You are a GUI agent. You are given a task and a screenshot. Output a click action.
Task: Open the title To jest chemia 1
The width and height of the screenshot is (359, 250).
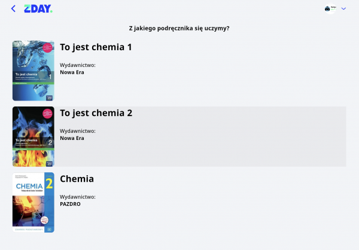tap(96, 47)
